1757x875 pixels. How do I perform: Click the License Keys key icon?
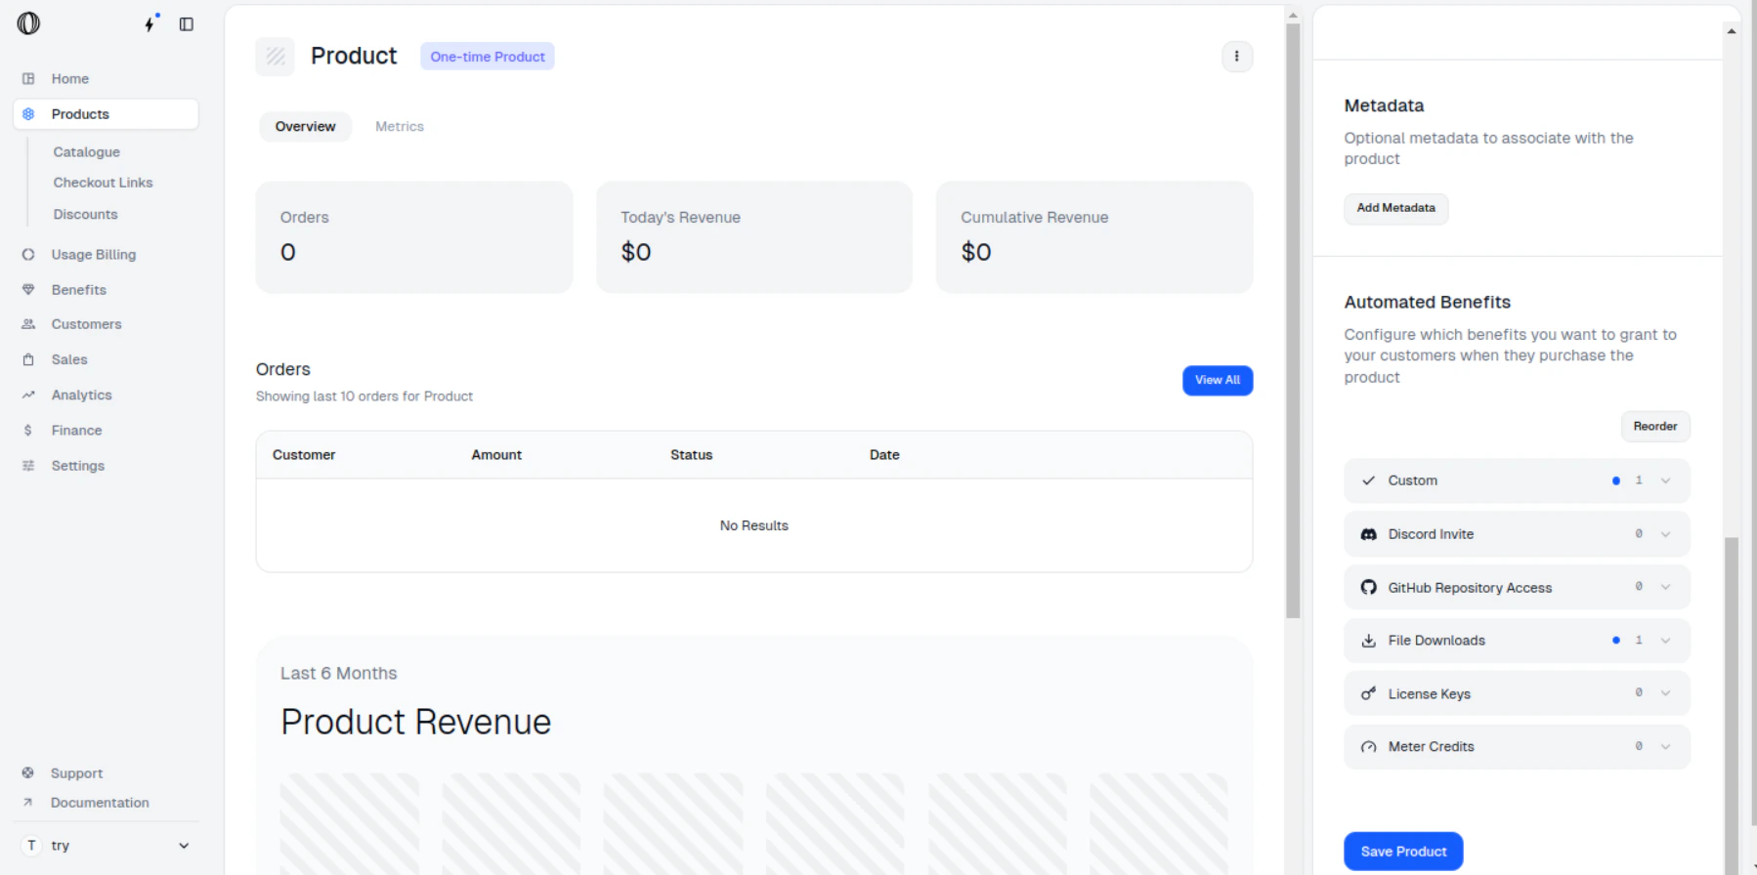1369,694
